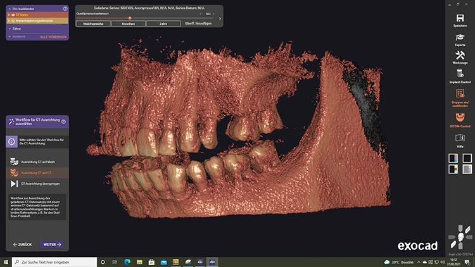The image size is (475, 267).
Task: Open help for Ein-/ausblenden panel
Action: click(65, 9)
